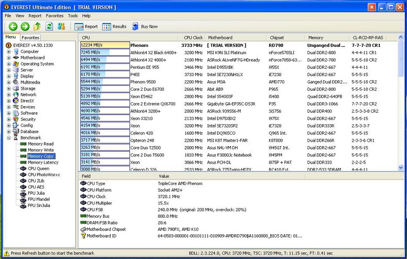Click the results list scroll up arrow
The width and height of the screenshot is (407, 259).
(x=401, y=38)
